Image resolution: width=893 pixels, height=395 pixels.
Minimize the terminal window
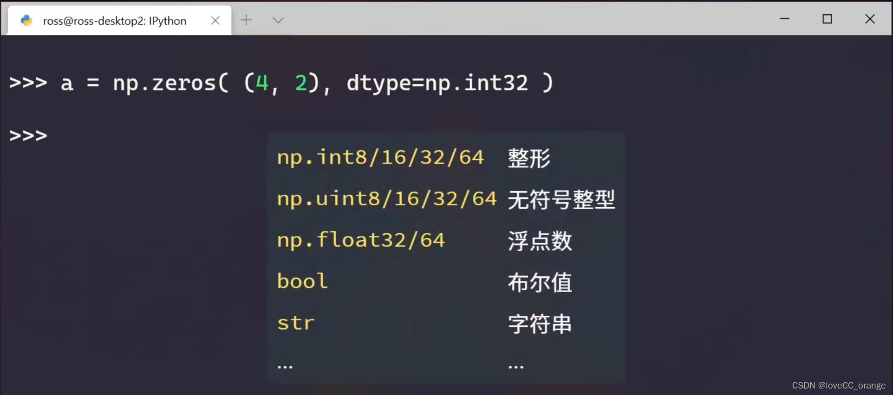[x=784, y=19]
